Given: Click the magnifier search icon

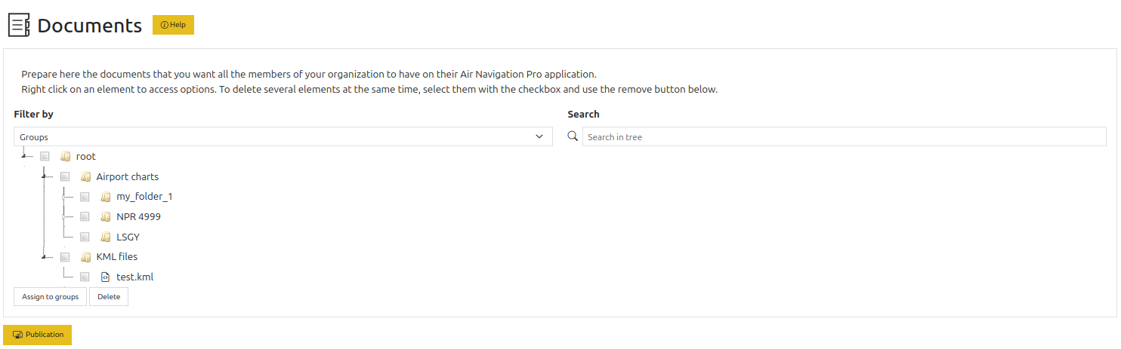Looking at the screenshot, I should tap(573, 136).
